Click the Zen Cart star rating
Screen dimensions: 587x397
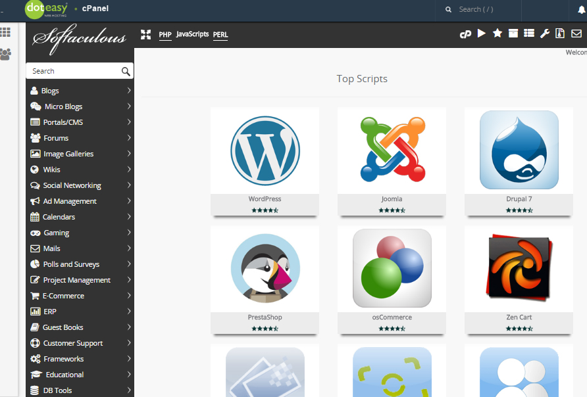tap(519, 329)
